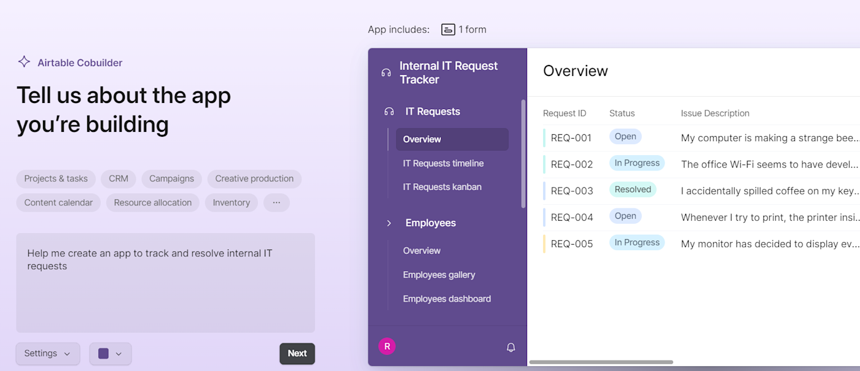Show more categories with ellipsis chip
Viewport: 860px width, 371px height.
pos(276,202)
